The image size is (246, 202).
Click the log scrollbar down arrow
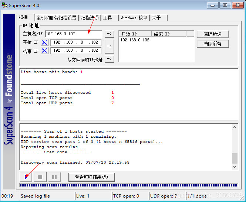point(235,167)
